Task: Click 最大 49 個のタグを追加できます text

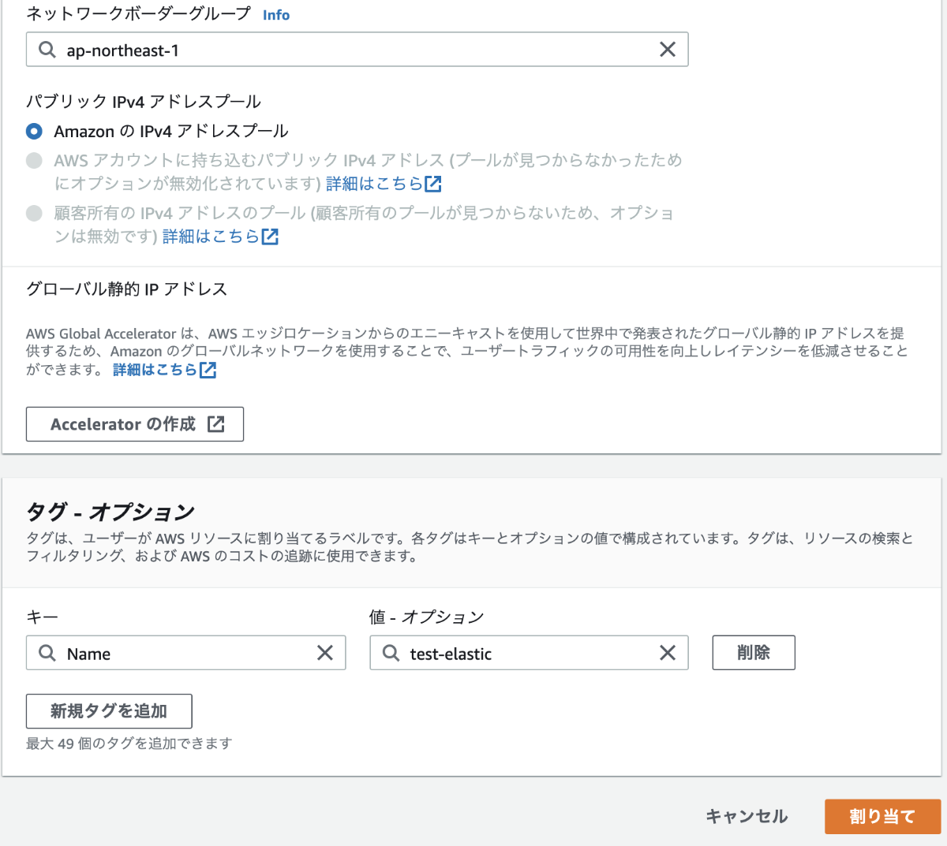Action: [x=129, y=744]
